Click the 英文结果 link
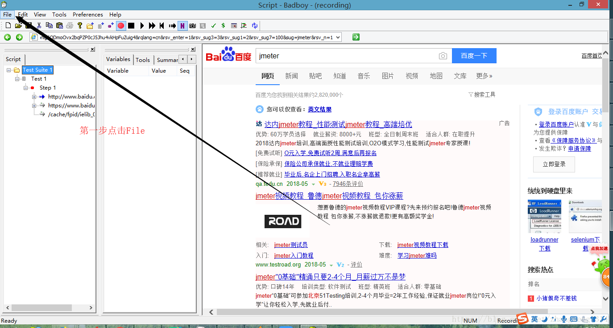The height and width of the screenshot is (328, 613). pyautogui.click(x=319, y=109)
